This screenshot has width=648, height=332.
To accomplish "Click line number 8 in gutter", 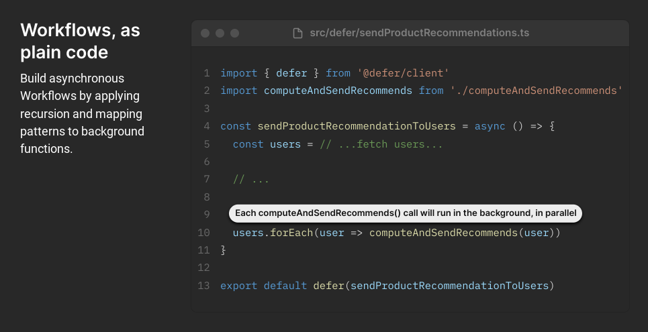I will click(x=207, y=197).
